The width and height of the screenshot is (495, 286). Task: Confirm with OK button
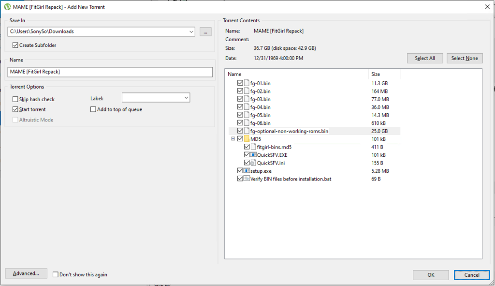pos(431,275)
